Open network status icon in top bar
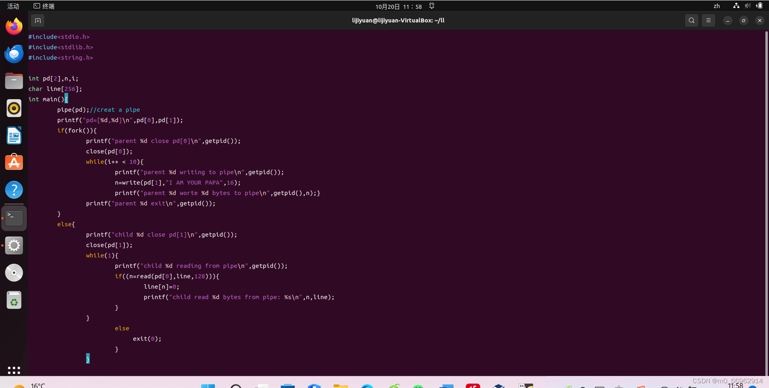Viewport: 769px width, 388px height. (x=736, y=6)
